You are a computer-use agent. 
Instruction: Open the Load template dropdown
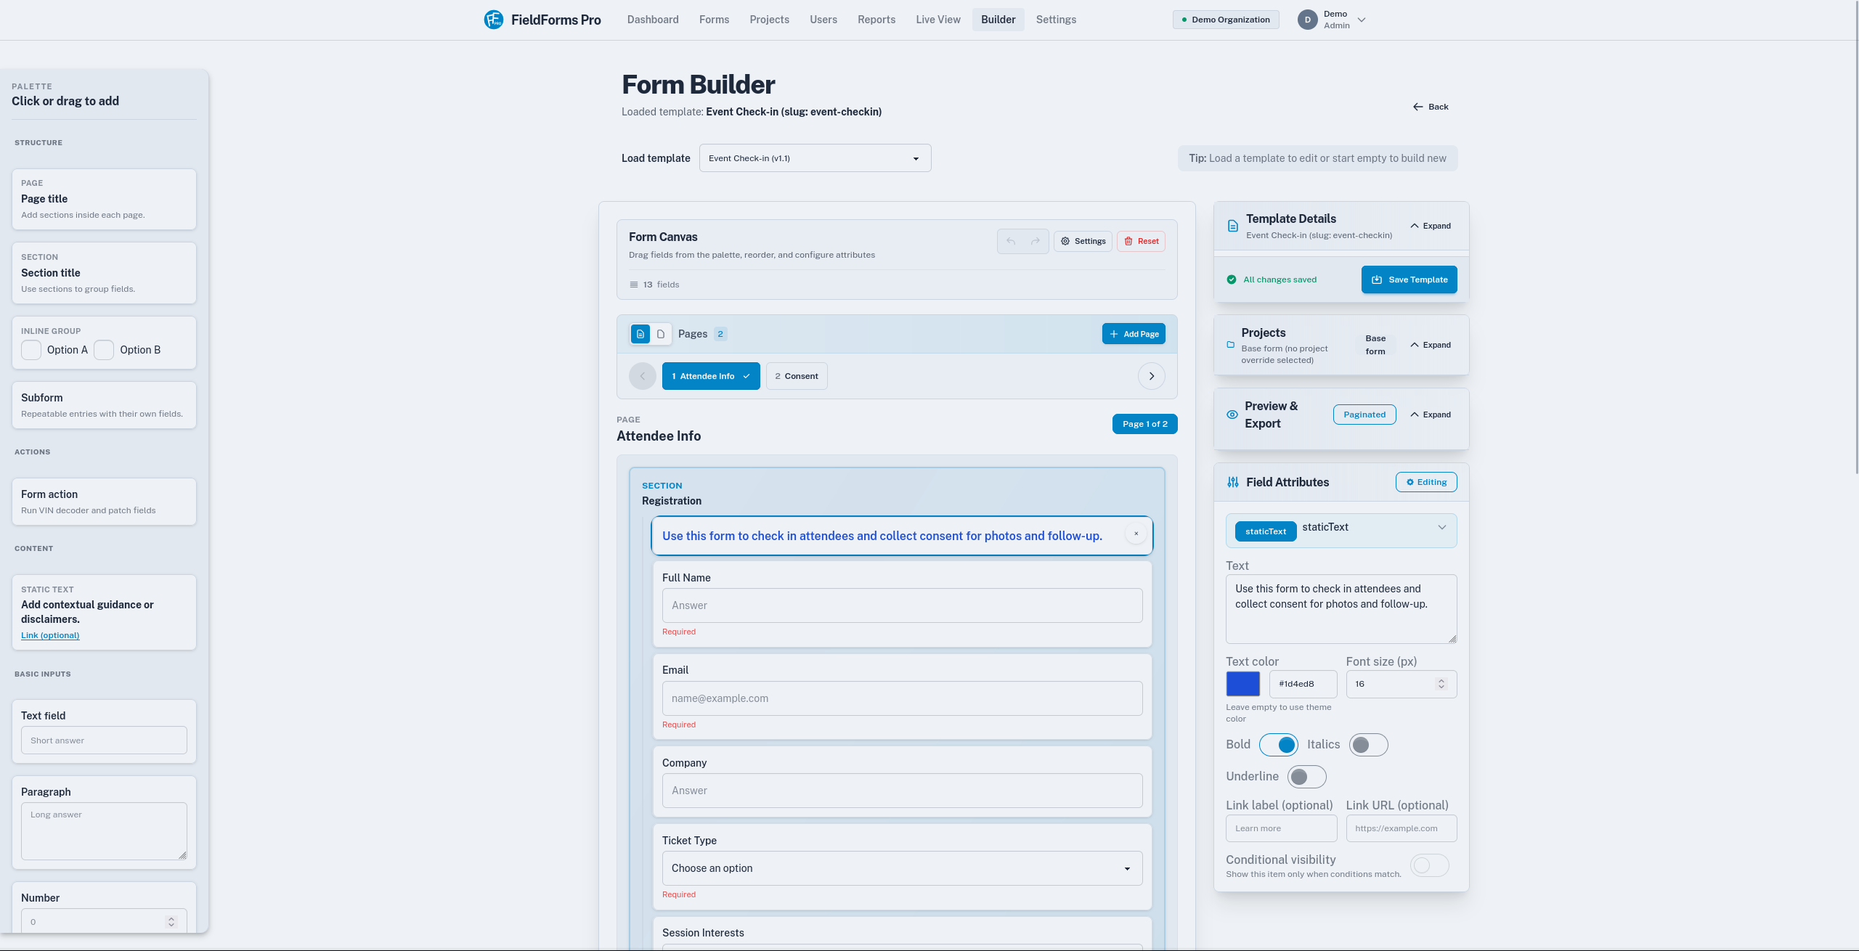[815, 158]
